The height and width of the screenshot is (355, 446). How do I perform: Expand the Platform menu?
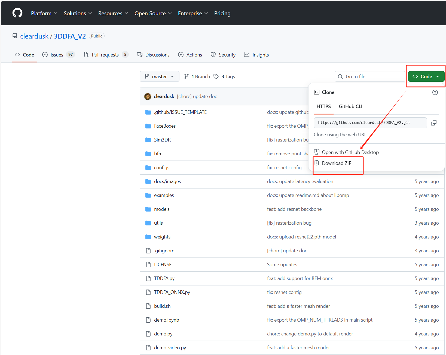coord(44,13)
